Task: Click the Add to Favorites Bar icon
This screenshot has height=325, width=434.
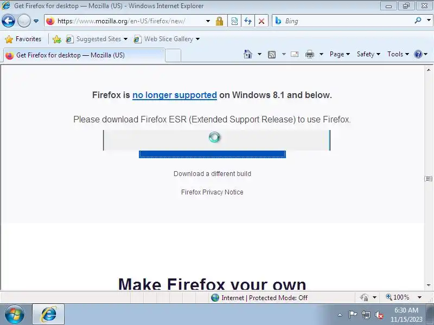Action: (x=57, y=39)
